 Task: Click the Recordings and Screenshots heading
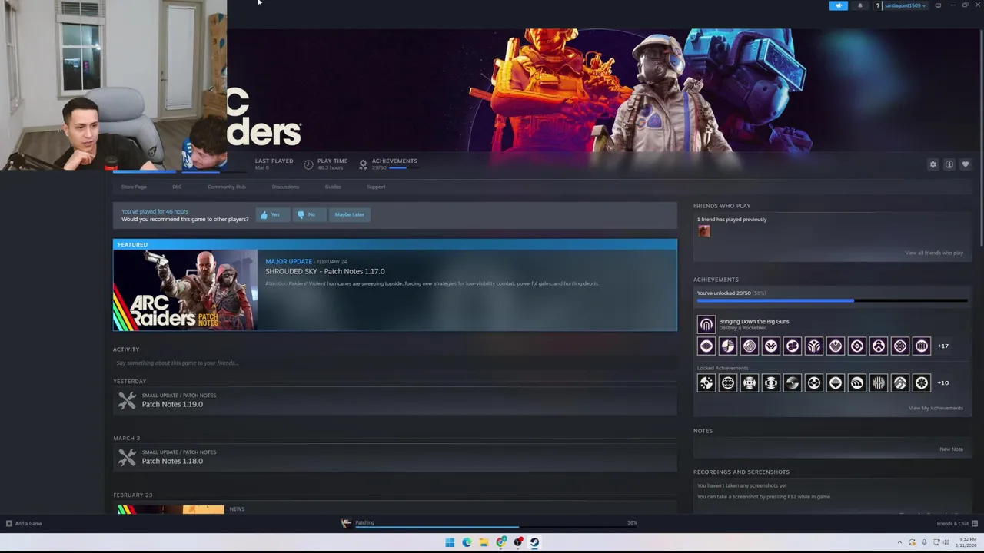741,472
